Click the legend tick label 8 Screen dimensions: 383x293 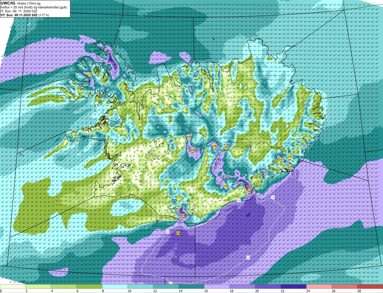[x=103, y=291]
